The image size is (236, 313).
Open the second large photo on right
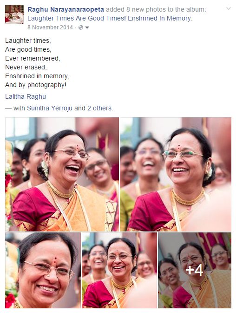(176, 174)
